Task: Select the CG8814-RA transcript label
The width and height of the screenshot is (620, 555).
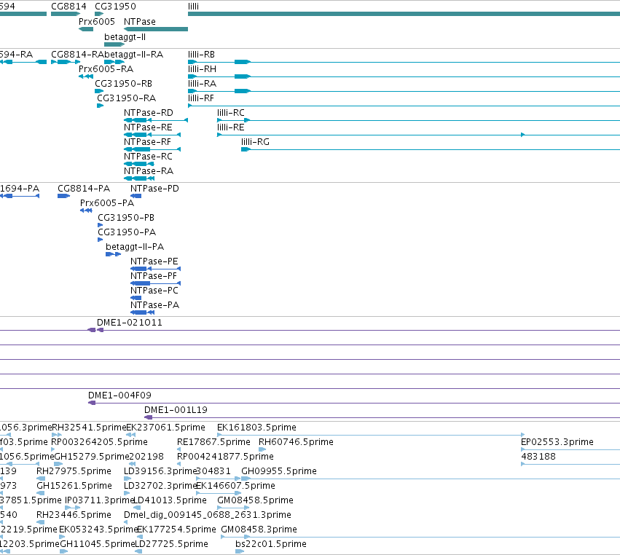Action: pos(77,54)
